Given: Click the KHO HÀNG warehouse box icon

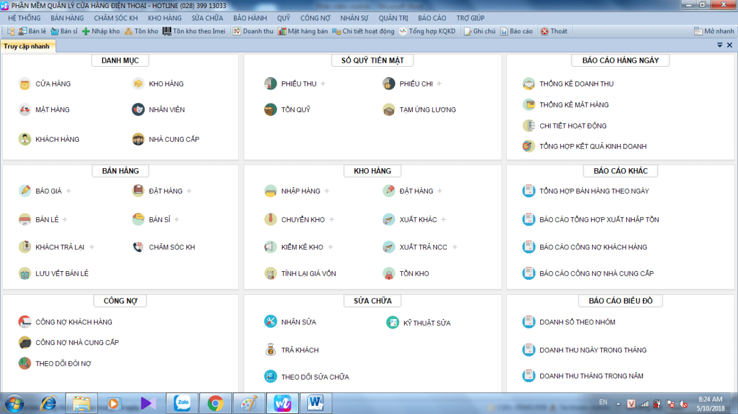Looking at the screenshot, I should pyautogui.click(x=138, y=84).
